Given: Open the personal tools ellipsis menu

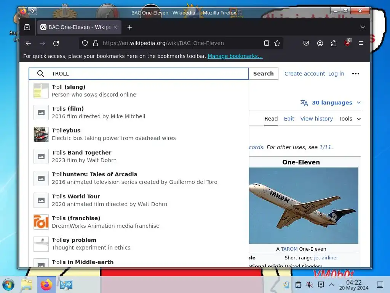Looking at the screenshot, I should coord(356,74).
